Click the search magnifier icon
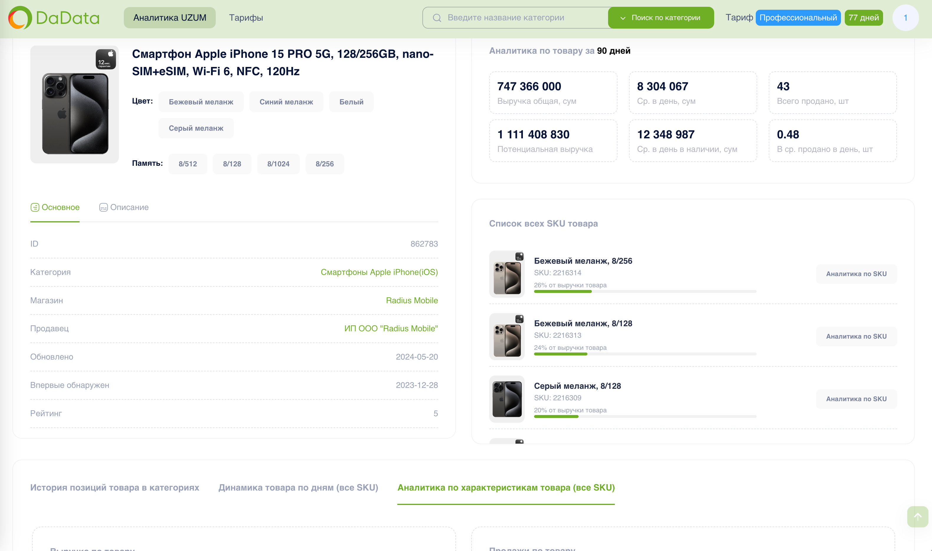 pos(437,18)
